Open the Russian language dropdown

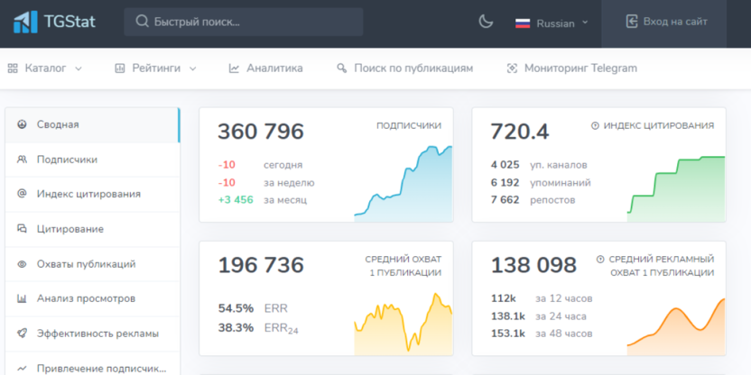pos(552,23)
